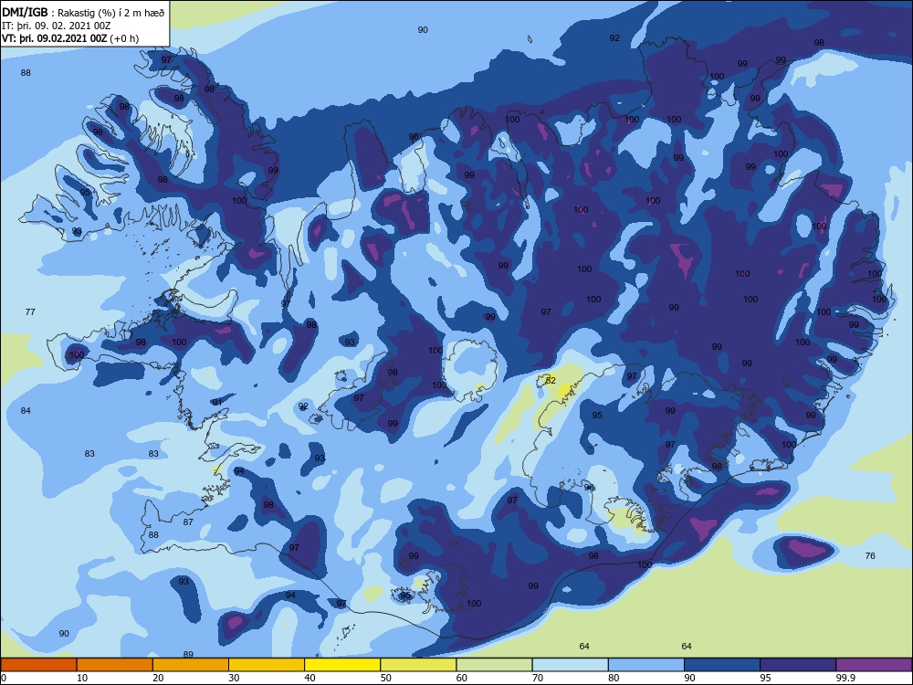
Task: Click the light green 60–70 legend swatch
Action: pyautogui.click(x=494, y=665)
